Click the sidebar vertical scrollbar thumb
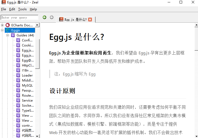 coord(37,54)
